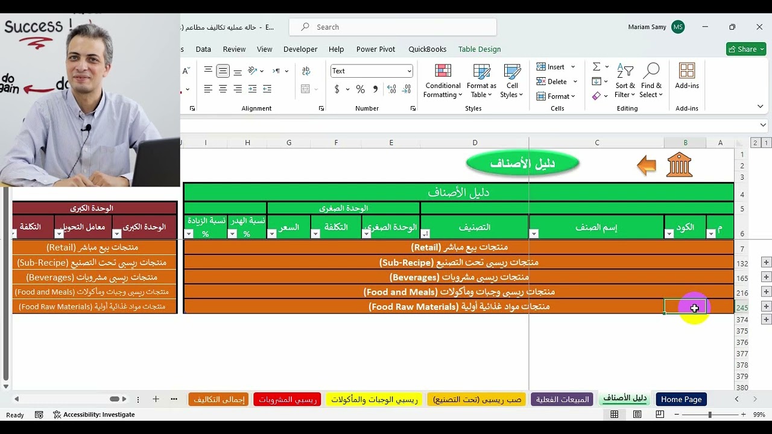
Task: Open filter dropdown for السعر column
Action: point(272,234)
